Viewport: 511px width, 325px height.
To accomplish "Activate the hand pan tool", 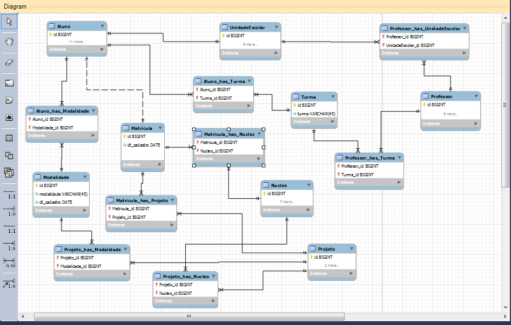I will coord(9,42).
